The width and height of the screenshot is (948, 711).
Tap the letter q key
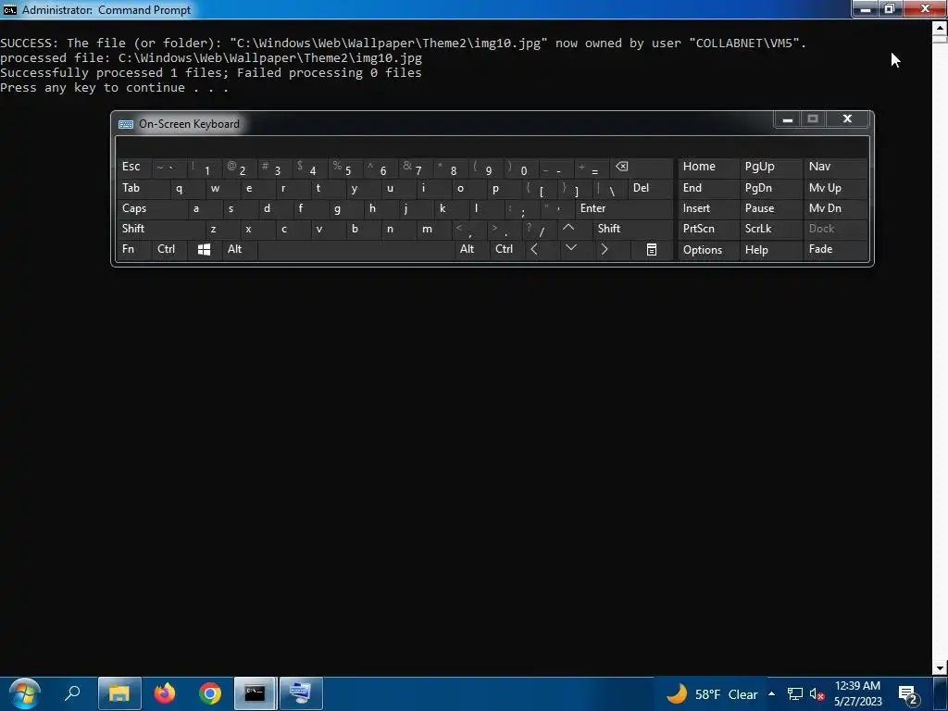click(187, 188)
